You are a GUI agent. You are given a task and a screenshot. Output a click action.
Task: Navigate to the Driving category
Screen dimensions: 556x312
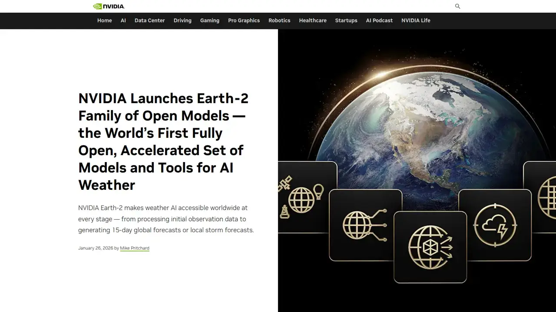(x=182, y=20)
